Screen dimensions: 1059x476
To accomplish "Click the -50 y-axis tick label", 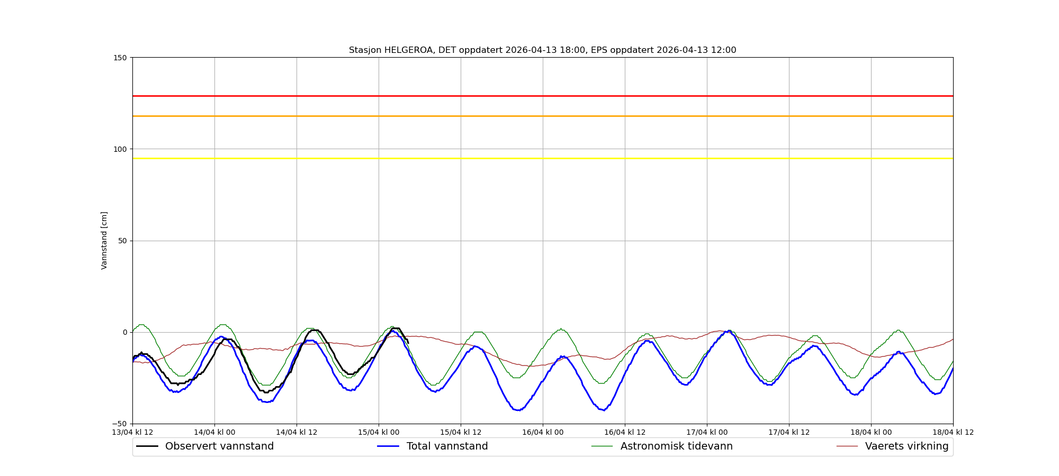I will pos(120,424).
